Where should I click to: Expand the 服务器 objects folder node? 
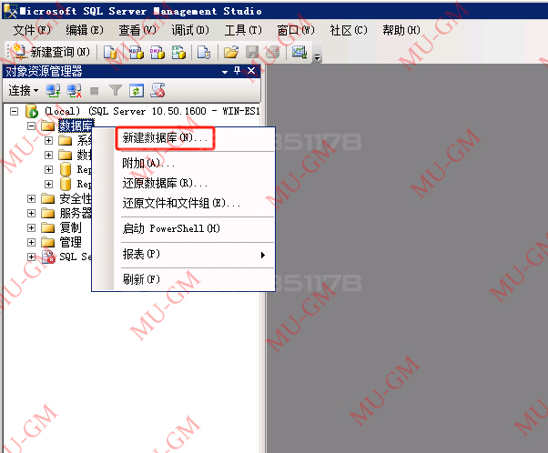(x=32, y=214)
